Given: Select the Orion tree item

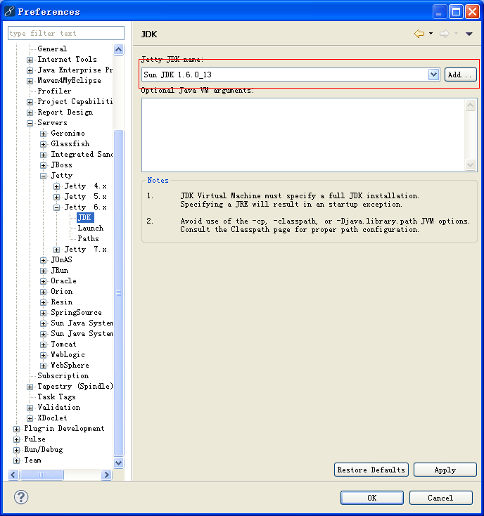Looking at the screenshot, I should pos(62,291).
